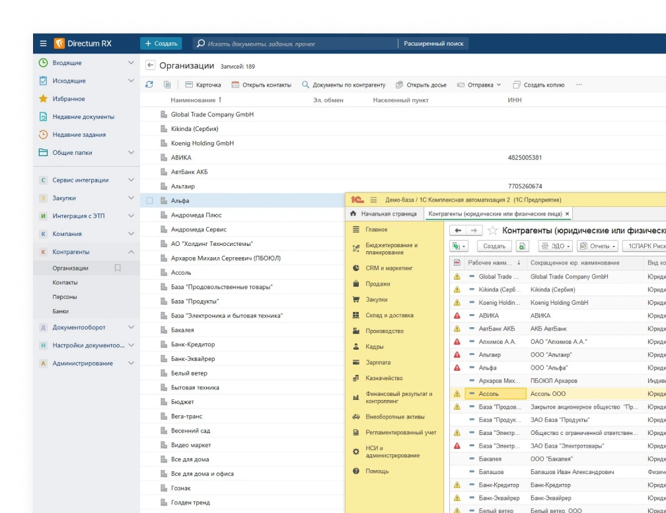
Task: Open the Directum RX hamburger menu
Action: pyautogui.click(x=43, y=44)
